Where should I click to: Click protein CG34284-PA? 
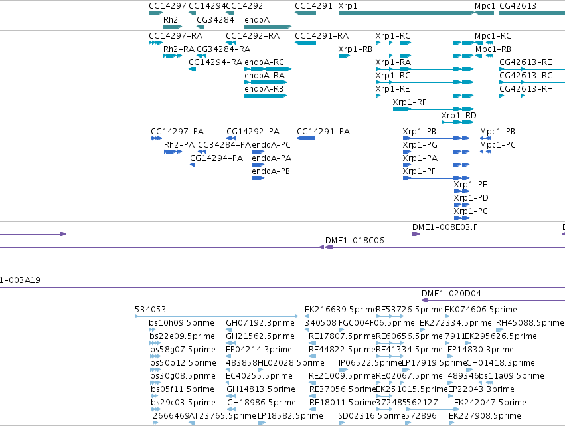click(x=224, y=145)
